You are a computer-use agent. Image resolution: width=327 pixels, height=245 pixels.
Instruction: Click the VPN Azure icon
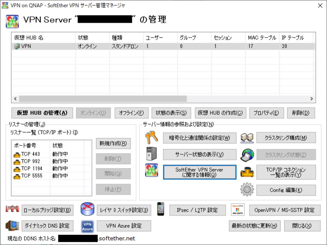[x=87, y=226]
